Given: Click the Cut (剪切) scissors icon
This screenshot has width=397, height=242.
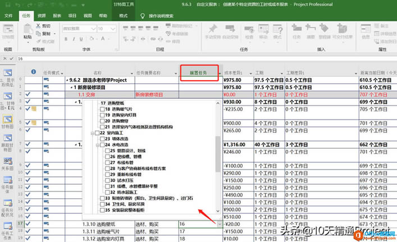Looking at the screenshot, I should pyautogui.click(x=38, y=26).
